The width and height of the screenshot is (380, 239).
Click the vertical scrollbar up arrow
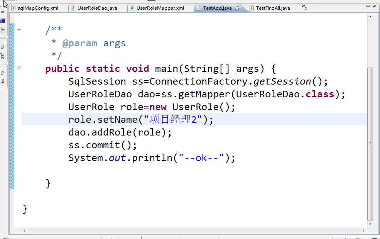click(x=370, y=17)
